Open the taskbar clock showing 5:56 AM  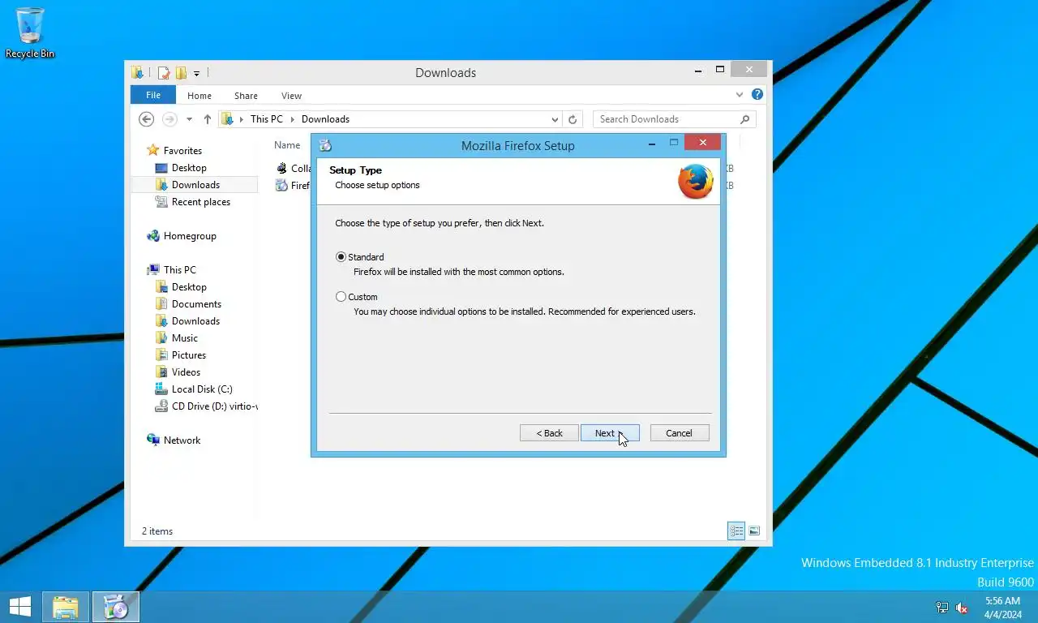click(1002, 608)
